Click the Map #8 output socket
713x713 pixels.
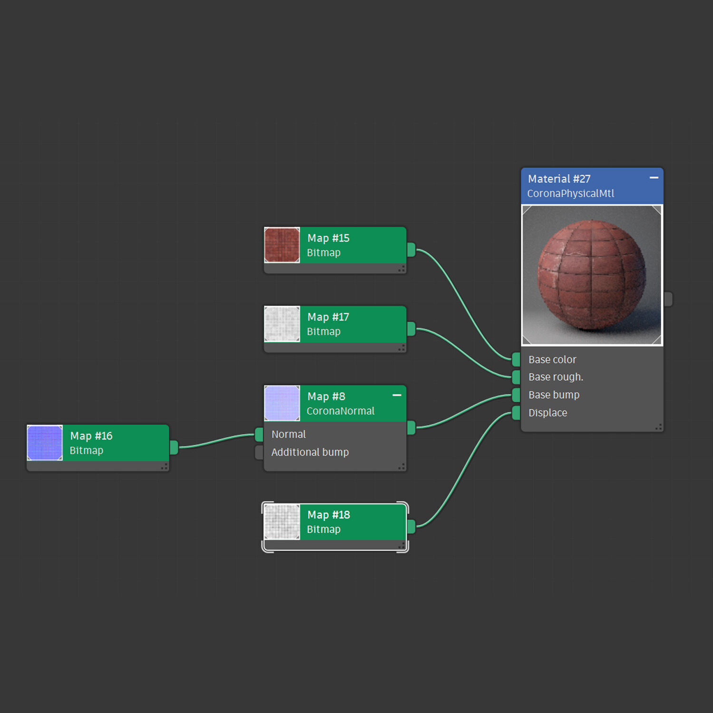411,428
